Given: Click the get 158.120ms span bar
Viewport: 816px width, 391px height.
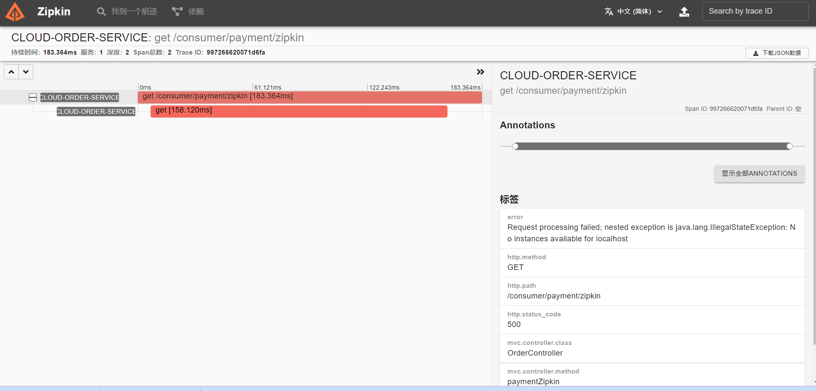Looking at the screenshot, I should (299, 111).
